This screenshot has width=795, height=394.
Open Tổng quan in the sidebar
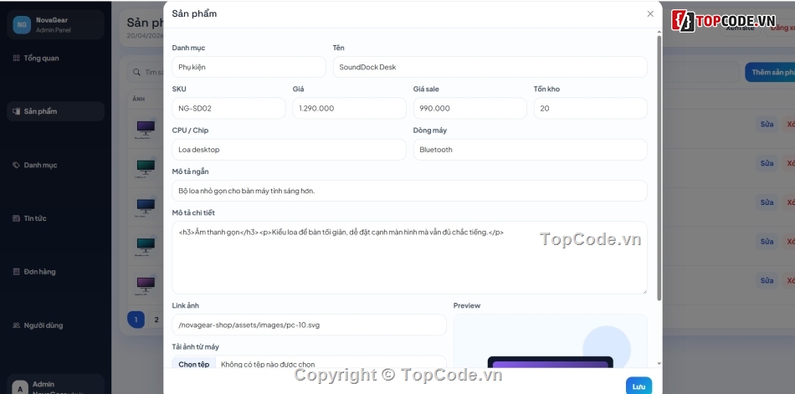tap(56, 59)
